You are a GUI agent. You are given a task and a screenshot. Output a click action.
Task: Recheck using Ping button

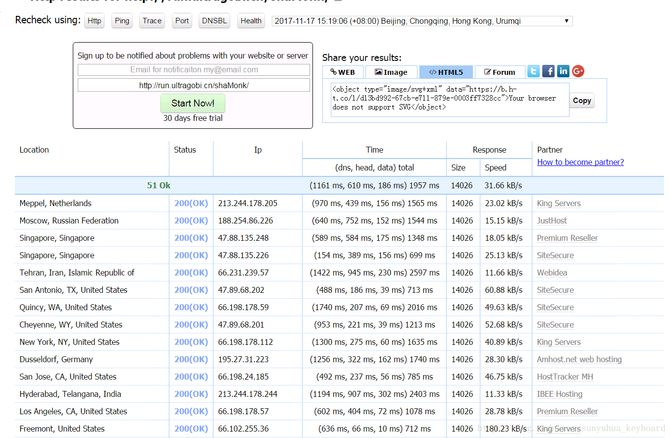(x=122, y=21)
